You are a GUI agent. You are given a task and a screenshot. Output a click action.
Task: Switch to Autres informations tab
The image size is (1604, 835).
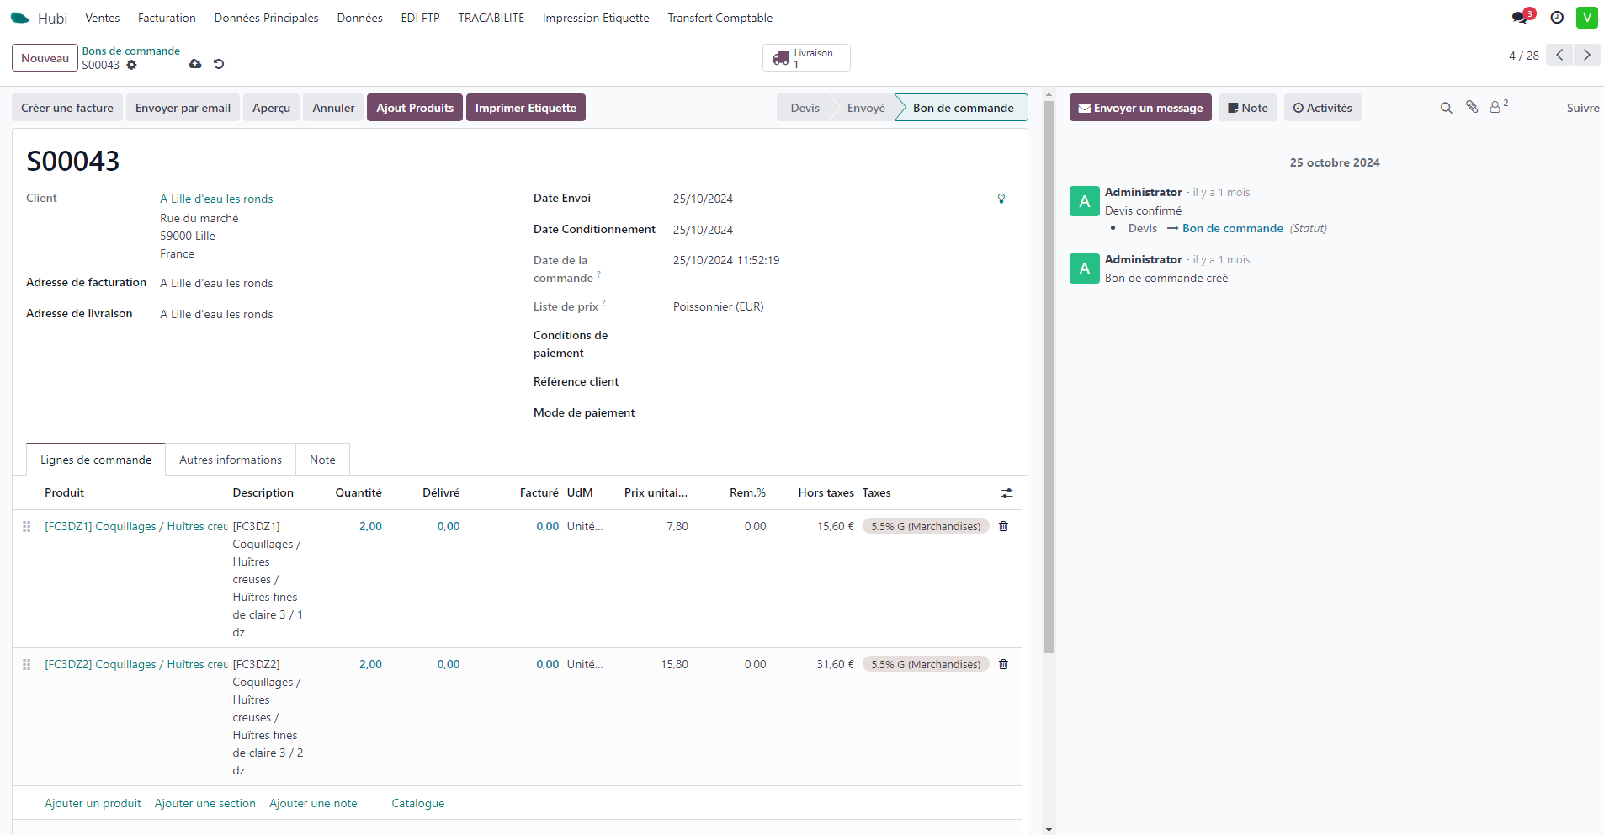(x=230, y=460)
